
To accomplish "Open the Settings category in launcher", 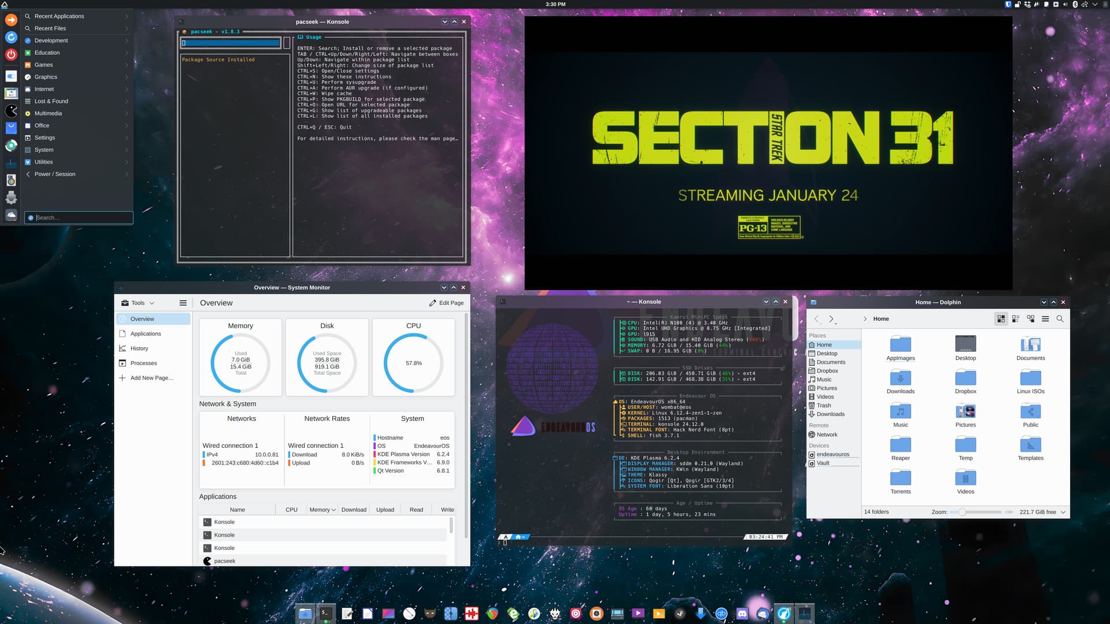I will 76,138.
